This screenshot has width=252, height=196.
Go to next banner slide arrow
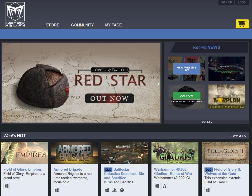[158, 84]
